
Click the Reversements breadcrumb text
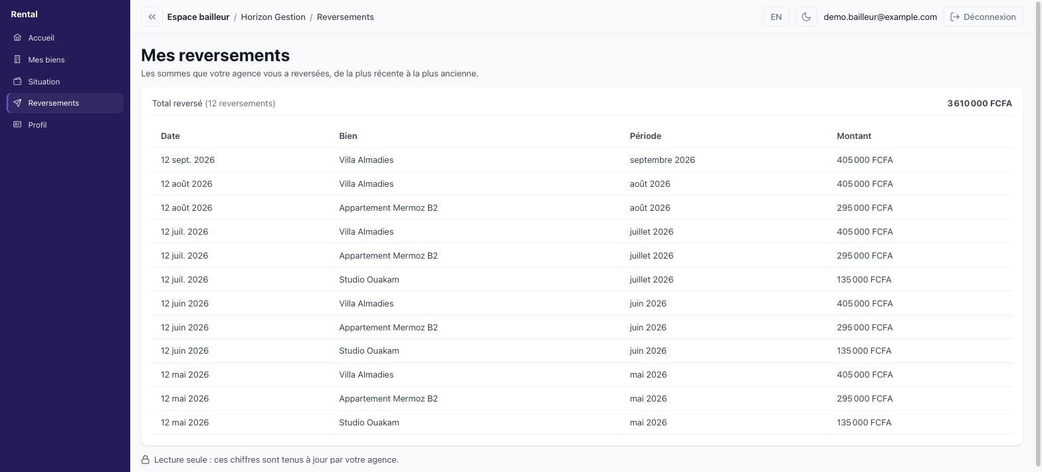point(346,17)
